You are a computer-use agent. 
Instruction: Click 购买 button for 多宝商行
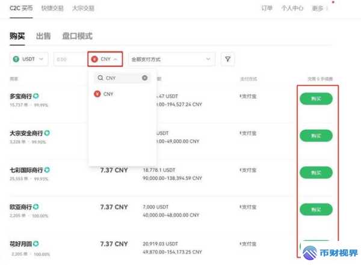[x=316, y=99]
